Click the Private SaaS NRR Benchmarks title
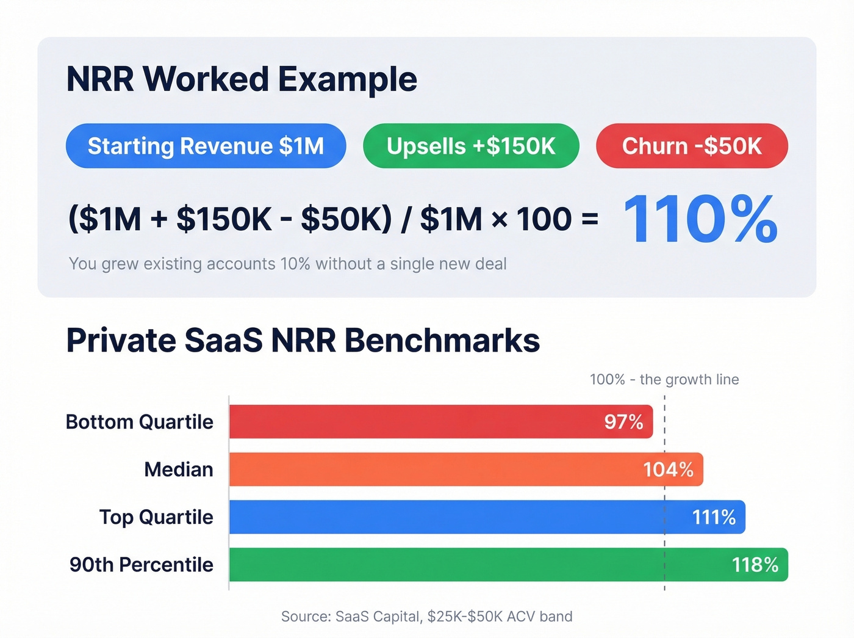 pos(303,341)
